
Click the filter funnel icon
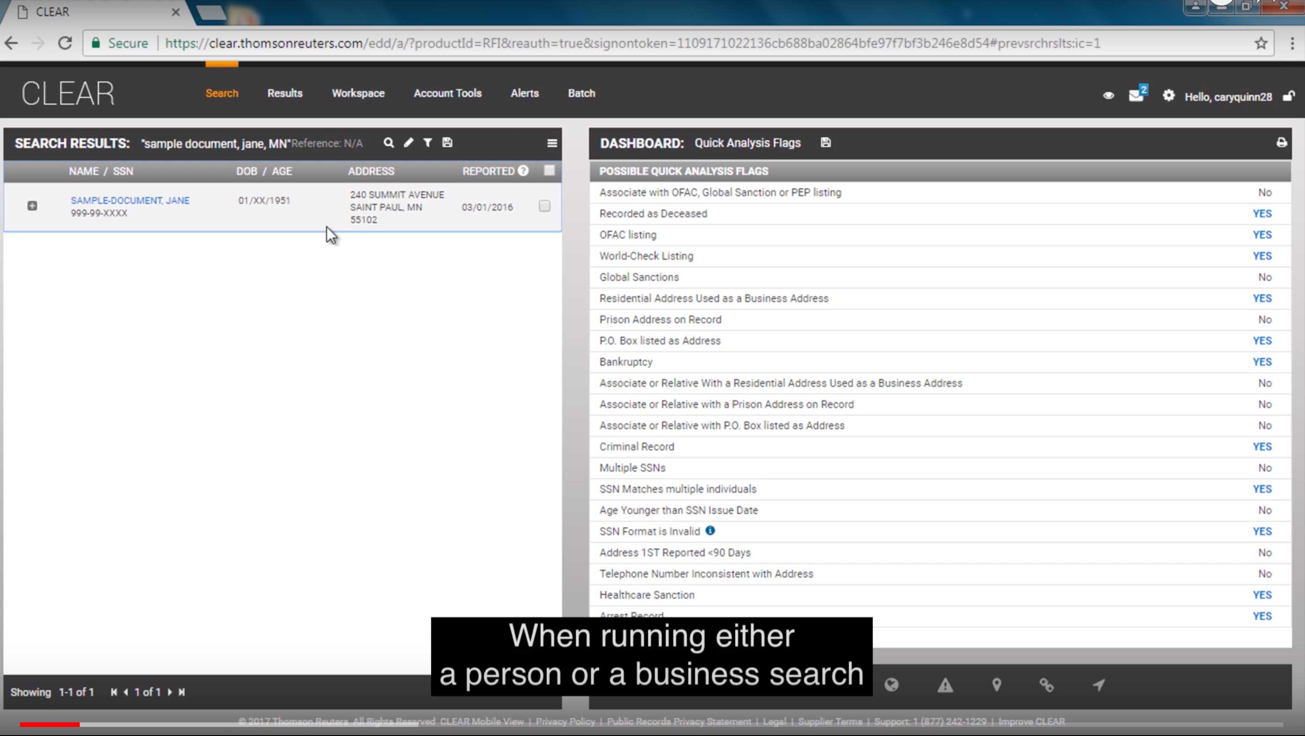click(427, 143)
